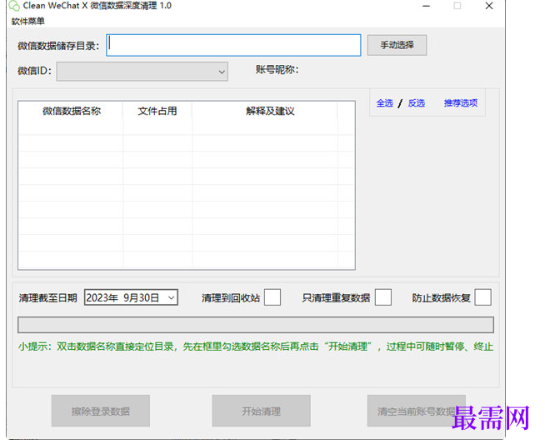Click the 微信数据储存目录 label
545x444 pixels.
(58, 46)
